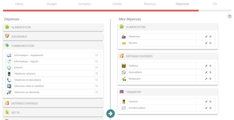Collapse the COMMUNICATION category
The height and width of the screenshot is (120, 234).
53,46
